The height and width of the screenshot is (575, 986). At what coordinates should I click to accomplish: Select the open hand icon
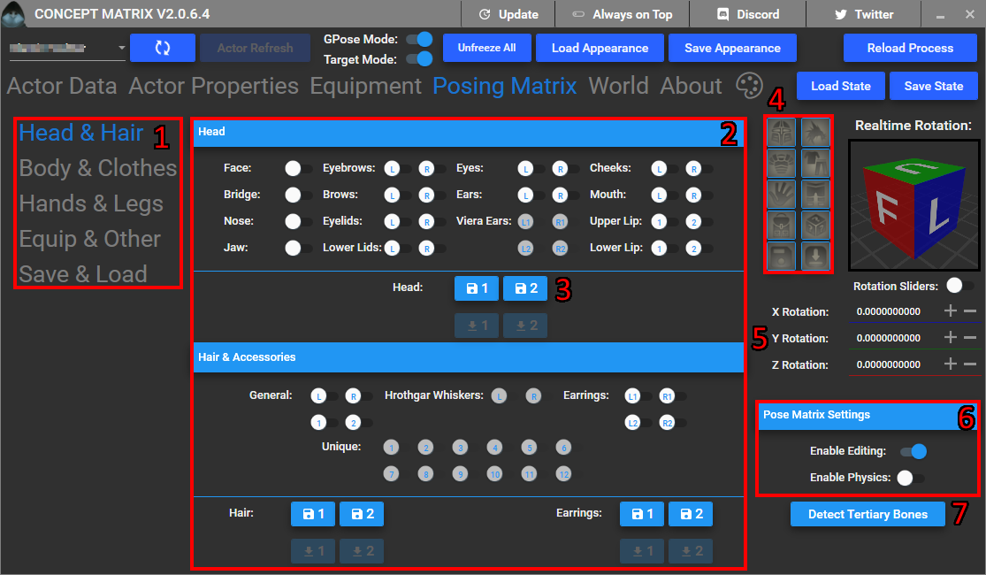pos(782,195)
